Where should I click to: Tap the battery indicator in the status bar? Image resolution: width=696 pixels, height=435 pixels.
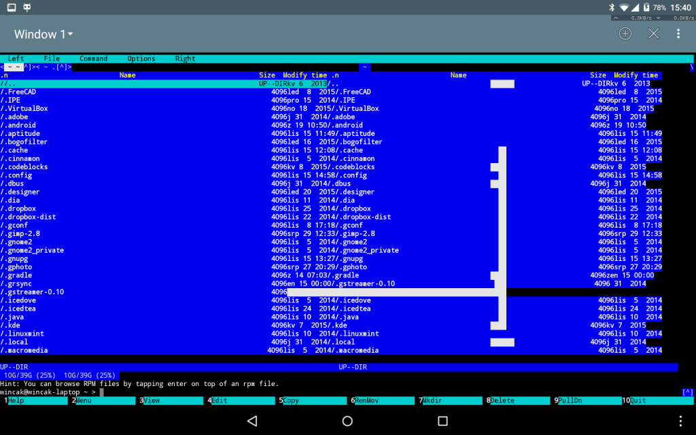(645, 7)
